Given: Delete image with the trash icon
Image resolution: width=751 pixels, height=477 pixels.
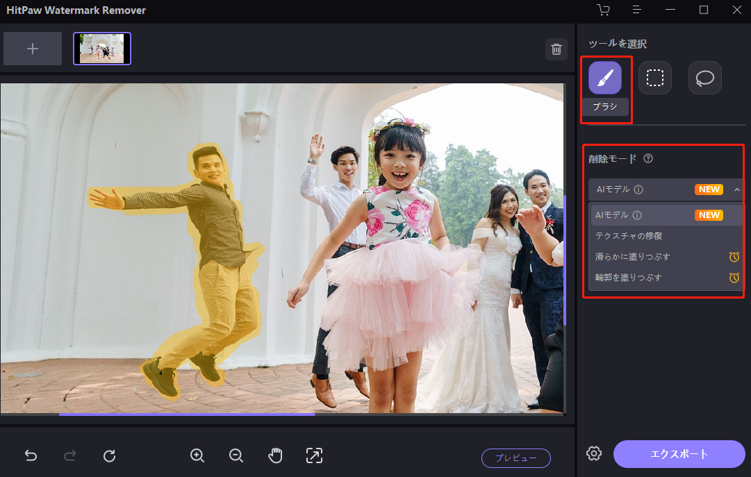Looking at the screenshot, I should (556, 49).
